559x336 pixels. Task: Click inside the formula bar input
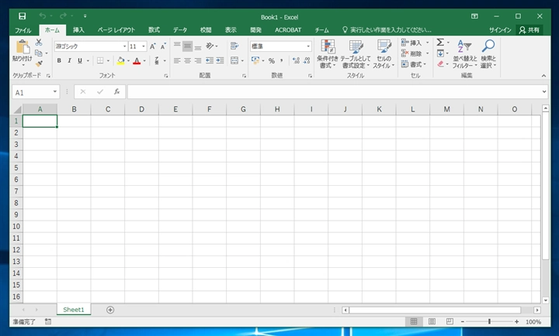[335, 91]
